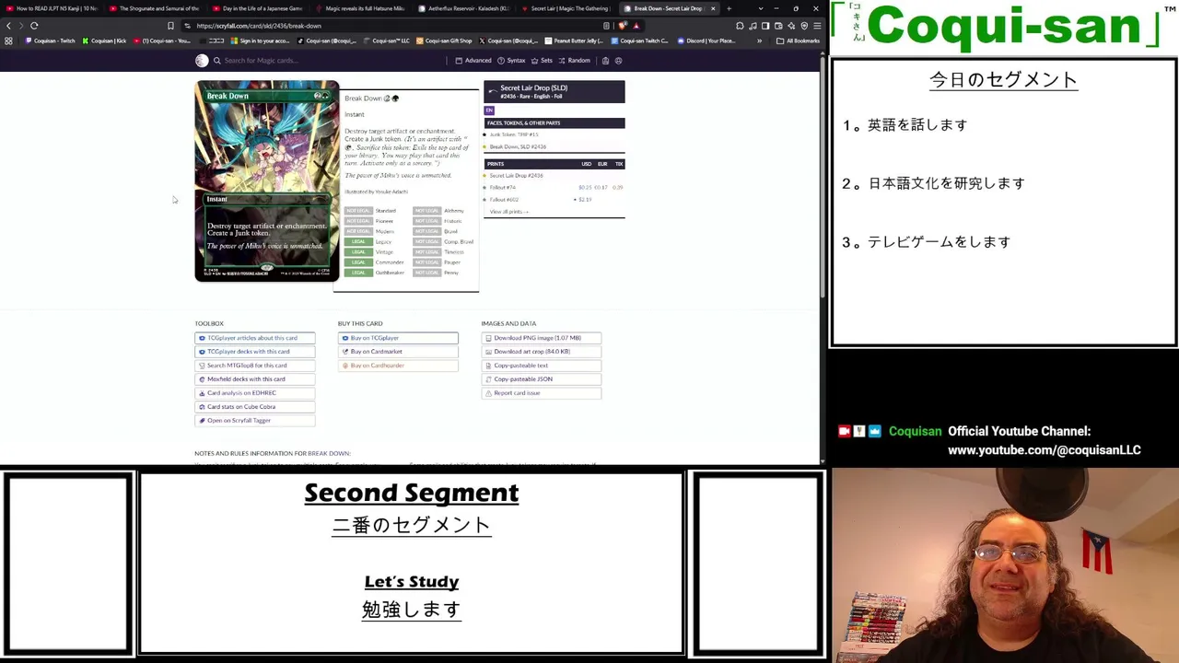Click Report card issue
The width and height of the screenshot is (1179, 663).
(542, 393)
